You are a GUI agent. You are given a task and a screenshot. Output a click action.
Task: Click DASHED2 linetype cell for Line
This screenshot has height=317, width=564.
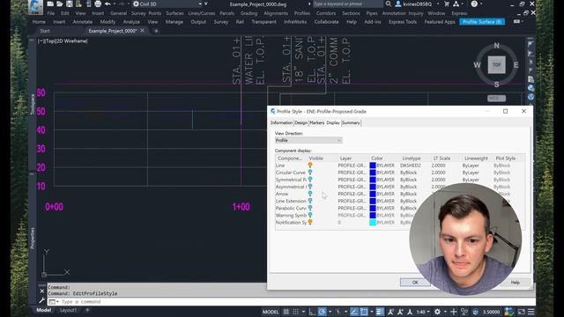411,166
